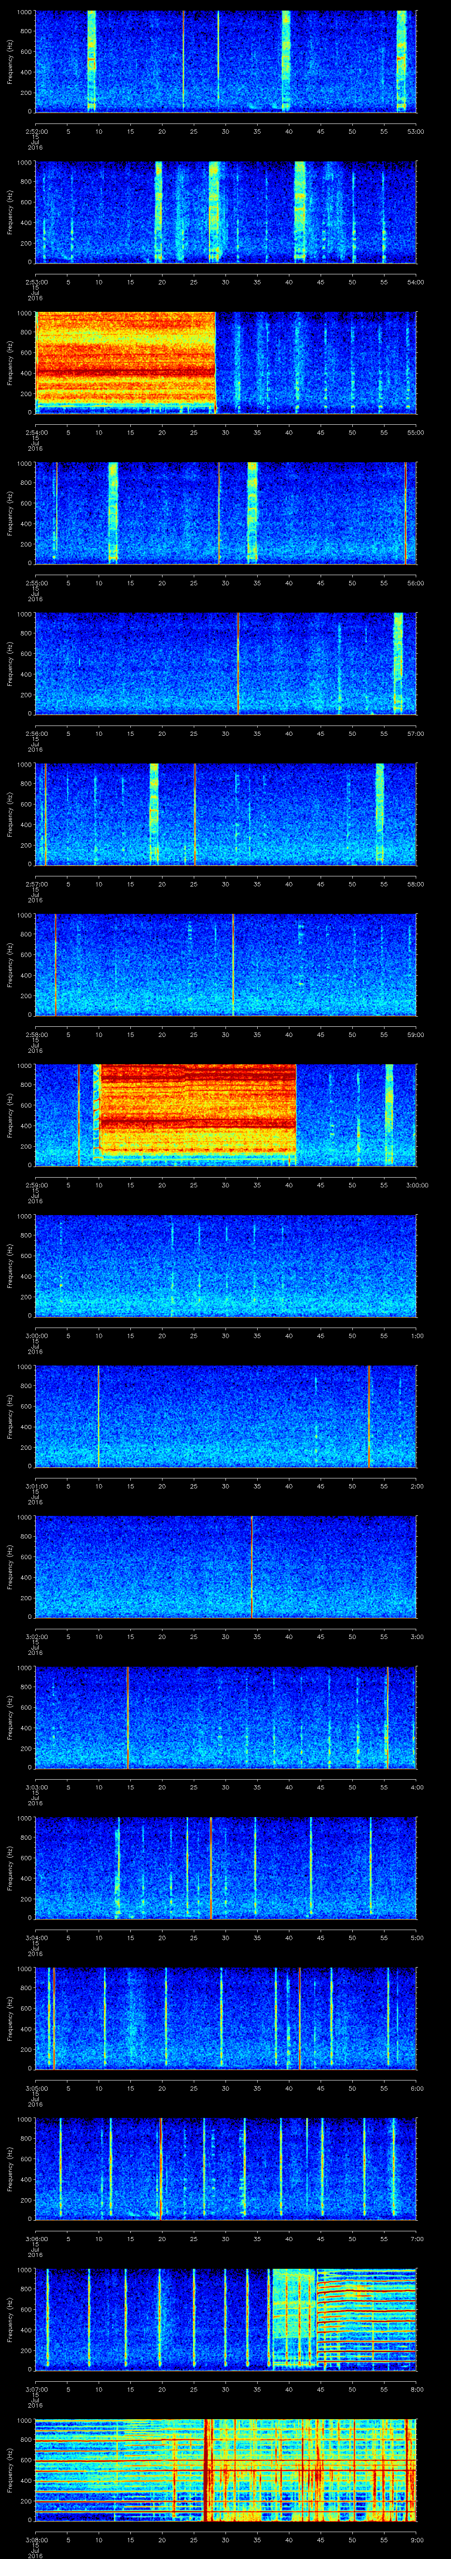Select the spectrogram panel starting at 3:04:00
The height and width of the screenshot is (2559, 451).
pos(225,1867)
